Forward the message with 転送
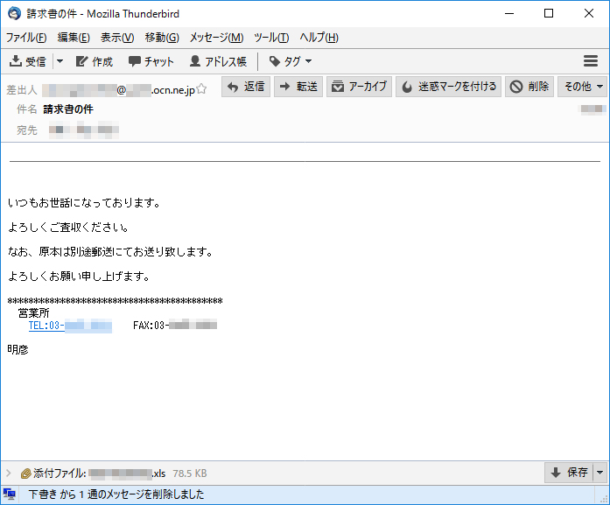The image size is (610, 505). [298, 87]
